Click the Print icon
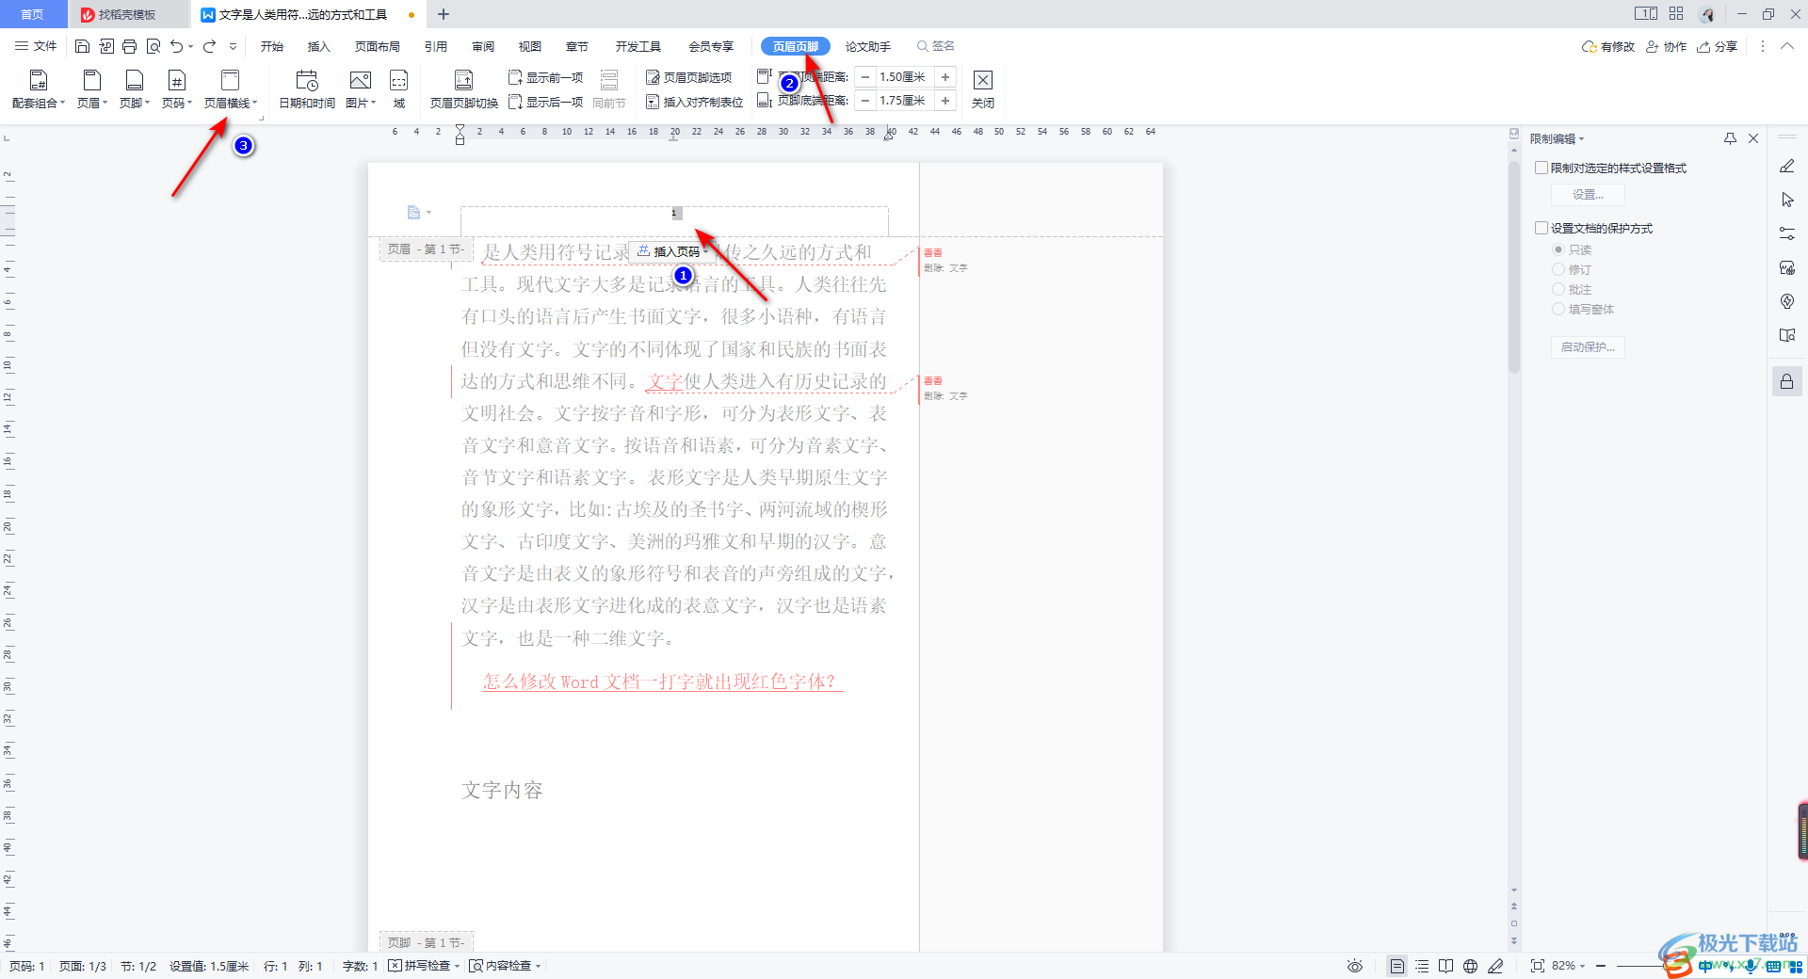Image resolution: width=1808 pixels, height=979 pixels. [x=130, y=46]
